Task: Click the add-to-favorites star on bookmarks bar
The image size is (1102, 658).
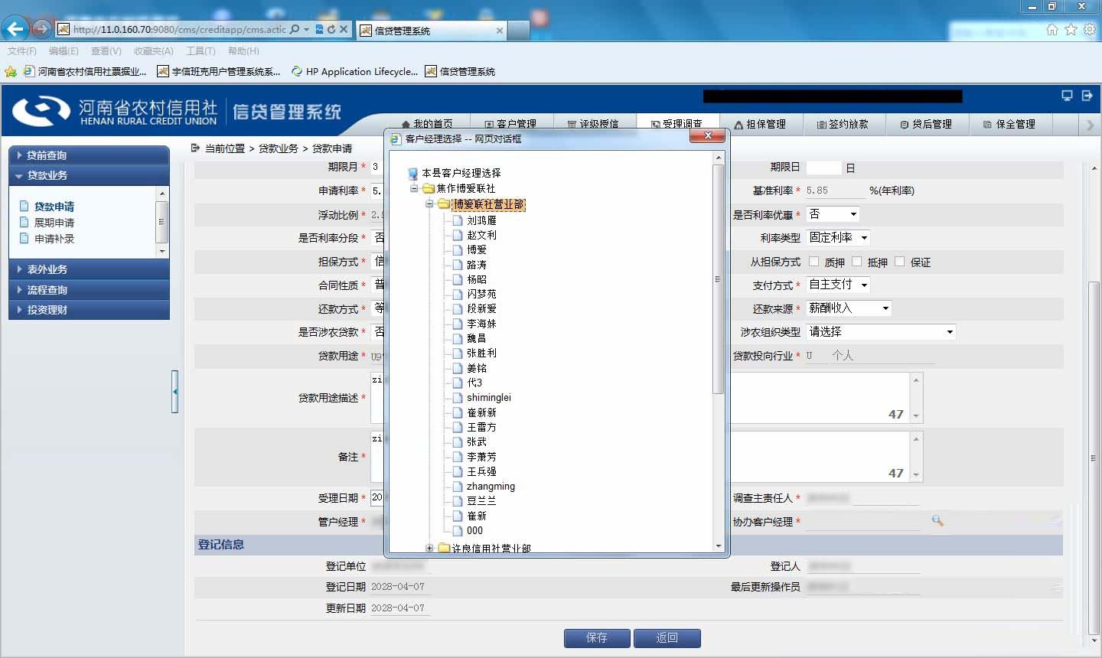Action: [x=11, y=71]
